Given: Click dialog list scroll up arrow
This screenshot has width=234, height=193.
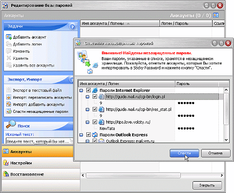Looking at the screenshot, I should [x=226, y=90].
